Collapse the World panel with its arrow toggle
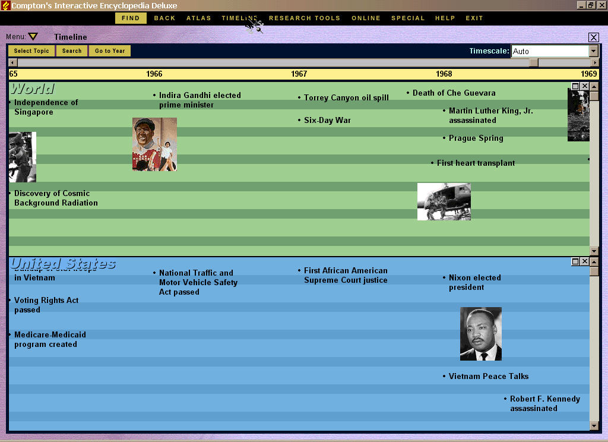This screenshot has height=442, width=608. [x=594, y=87]
